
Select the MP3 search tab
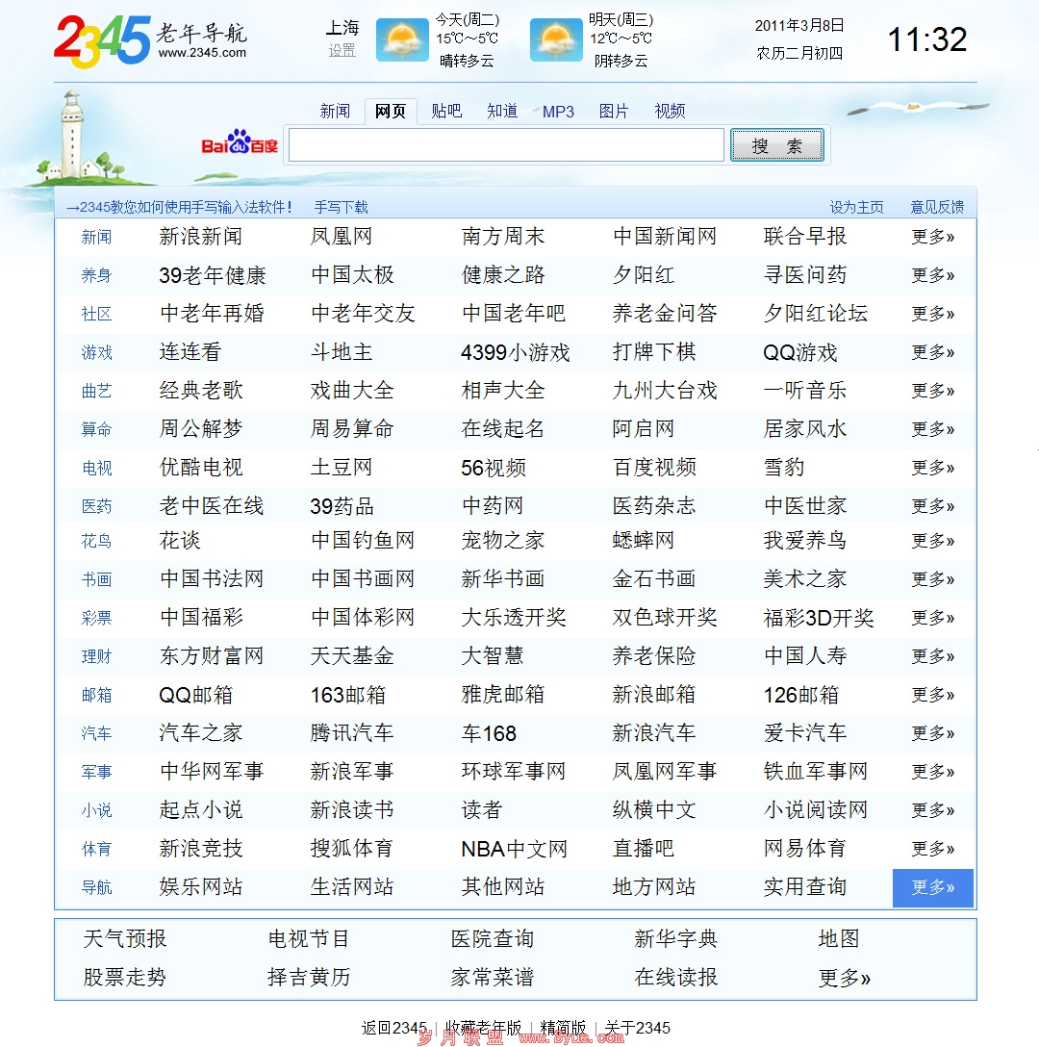pos(558,112)
